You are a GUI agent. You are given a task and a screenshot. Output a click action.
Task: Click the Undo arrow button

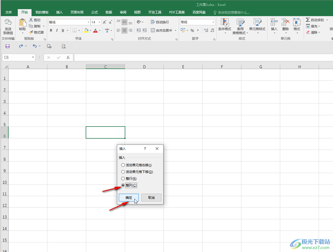[x=35, y=46]
